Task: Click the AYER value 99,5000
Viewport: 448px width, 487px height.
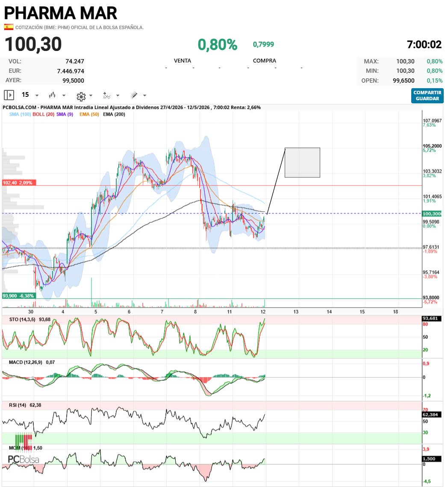Action: click(73, 81)
